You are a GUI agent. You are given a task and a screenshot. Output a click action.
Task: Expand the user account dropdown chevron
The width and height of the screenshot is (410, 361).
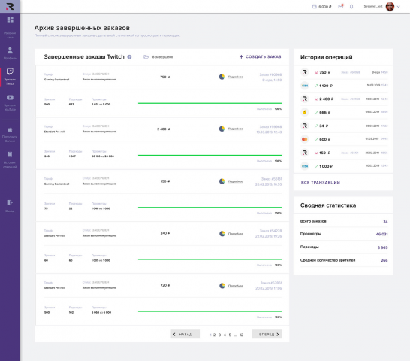(x=399, y=7)
